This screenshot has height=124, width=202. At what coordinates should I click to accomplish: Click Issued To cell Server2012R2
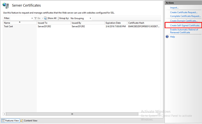tap(44, 27)
